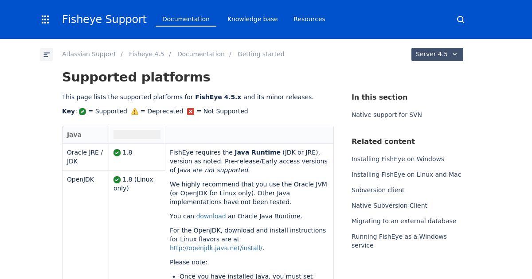Open Atlassian Support breadcrumb
Viewport: 532px width, 279px height.
coord(89,54)
